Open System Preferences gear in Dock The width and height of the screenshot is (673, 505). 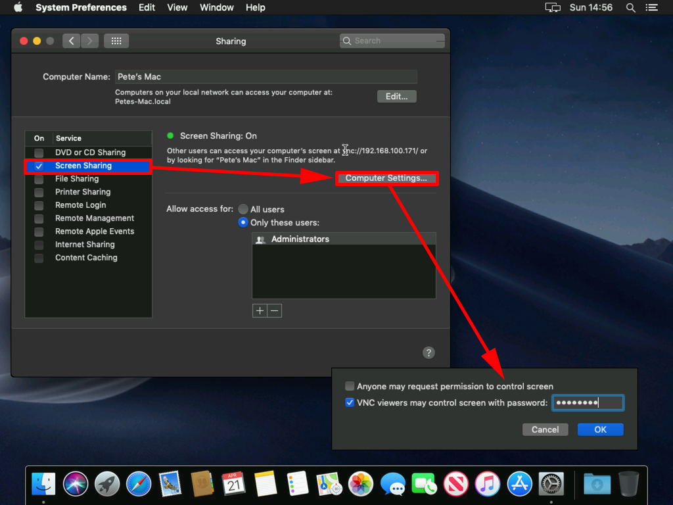pyautogui.click(x=551, y=483)
